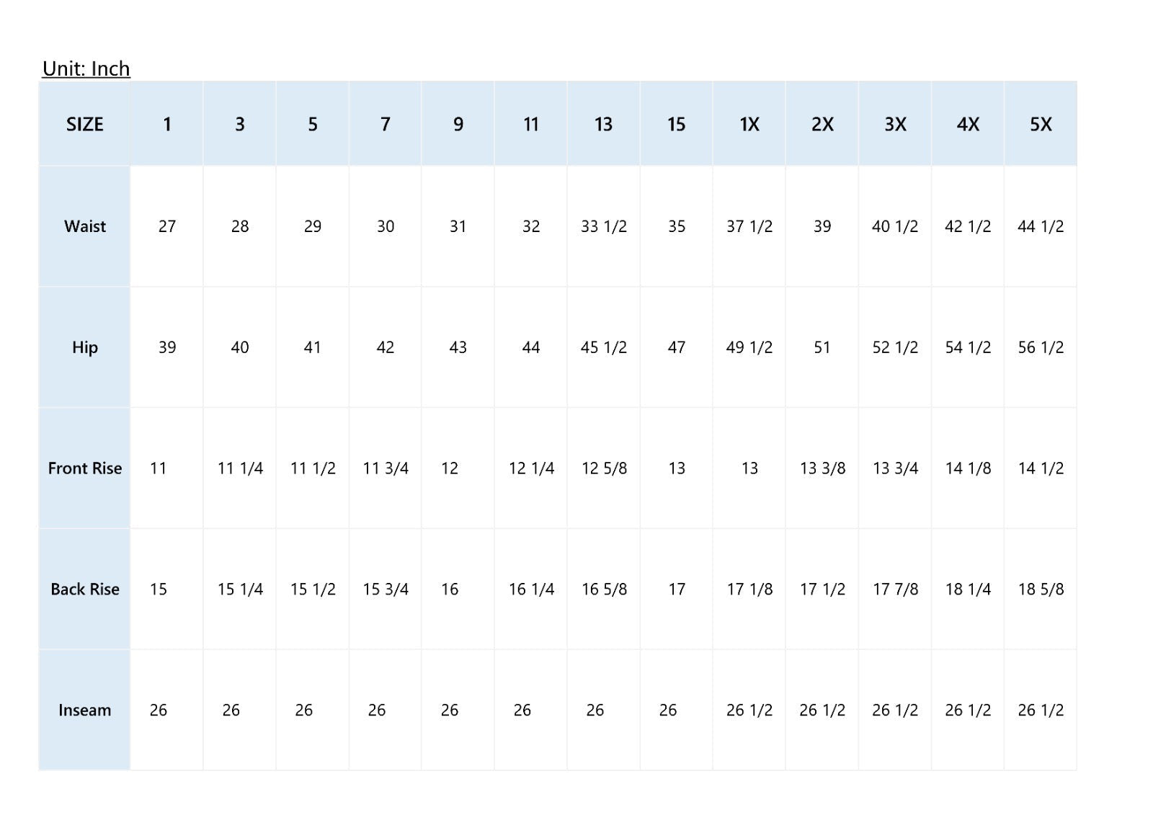Select the 5X size column header

click(x=1041, y=124)
